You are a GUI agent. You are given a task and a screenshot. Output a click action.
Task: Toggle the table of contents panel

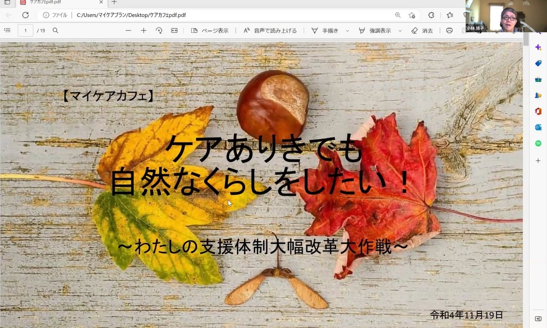[7, 31]
